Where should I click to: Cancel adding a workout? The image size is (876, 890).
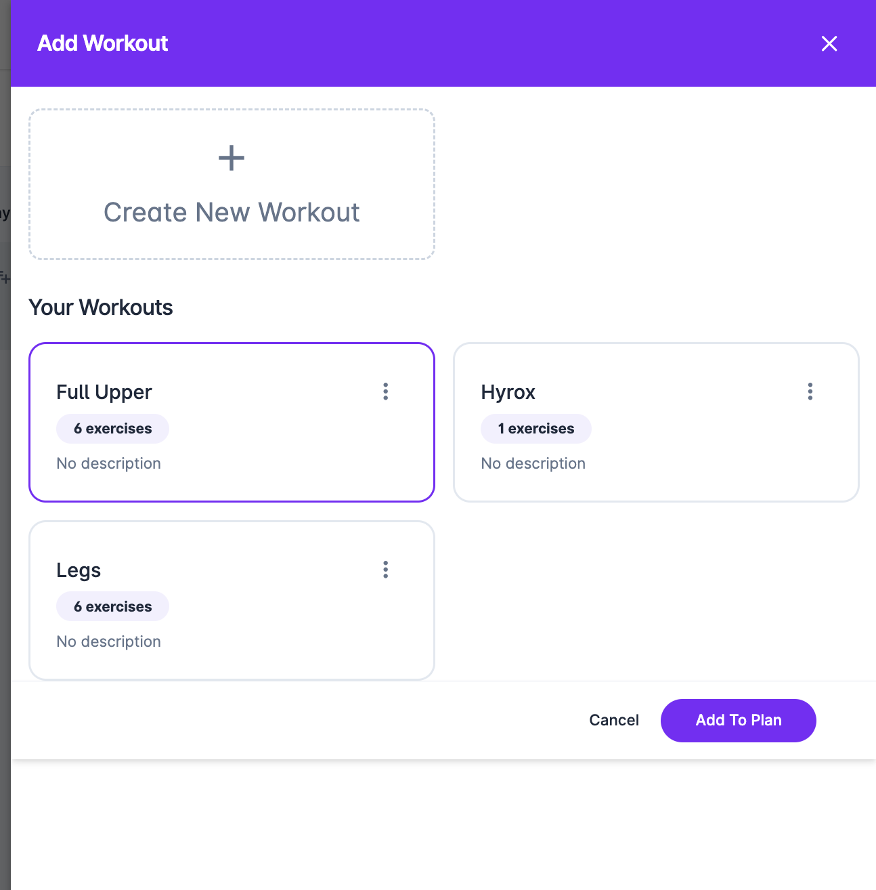(614, 721)
